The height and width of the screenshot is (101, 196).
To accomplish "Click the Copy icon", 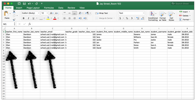I will tap(14, 16).
